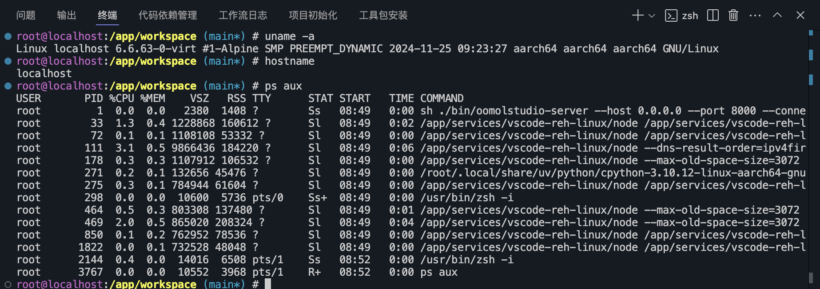Kill terminal using trash icon

coord(733,16)
